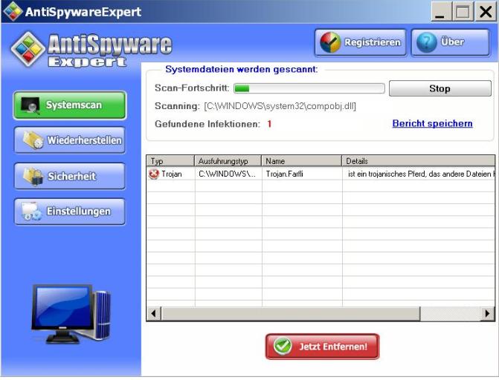The image size is (499, 380).
Task: Open the Sicherheit section
Action: pyautogui.click(x=70, y=176)
